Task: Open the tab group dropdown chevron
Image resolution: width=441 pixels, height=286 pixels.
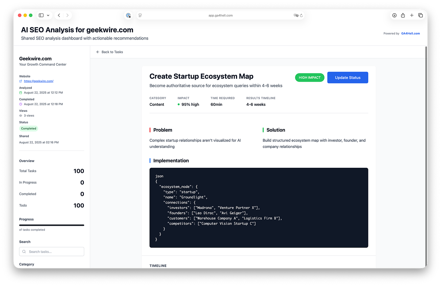Action: click(48, 15)
